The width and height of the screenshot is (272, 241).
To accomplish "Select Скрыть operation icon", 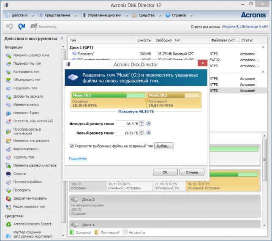I will click(x=8, y=174).
